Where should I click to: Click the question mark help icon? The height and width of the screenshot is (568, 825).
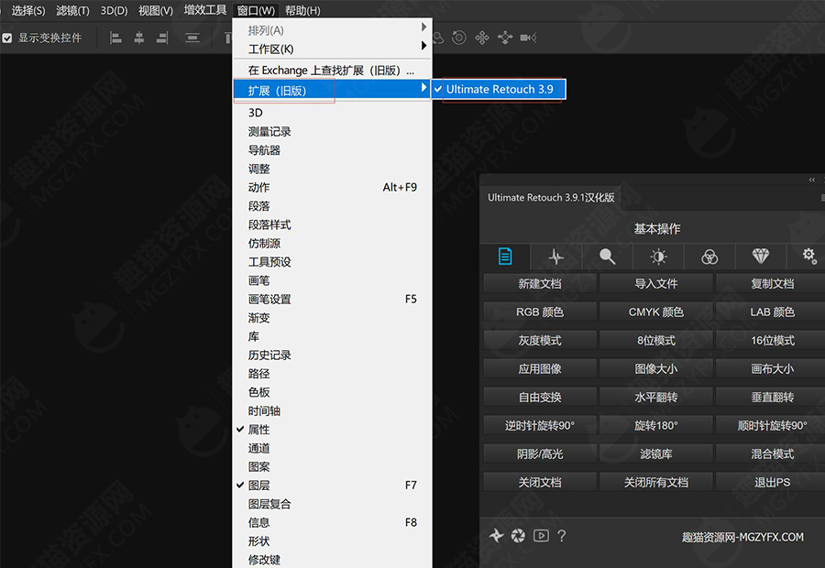(562, 536)
